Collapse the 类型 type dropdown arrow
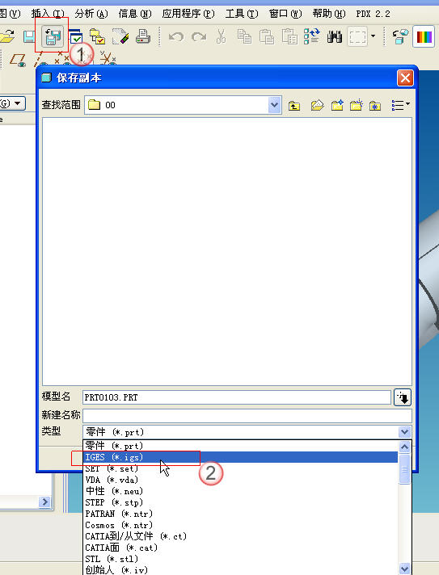 coord(404,432)
